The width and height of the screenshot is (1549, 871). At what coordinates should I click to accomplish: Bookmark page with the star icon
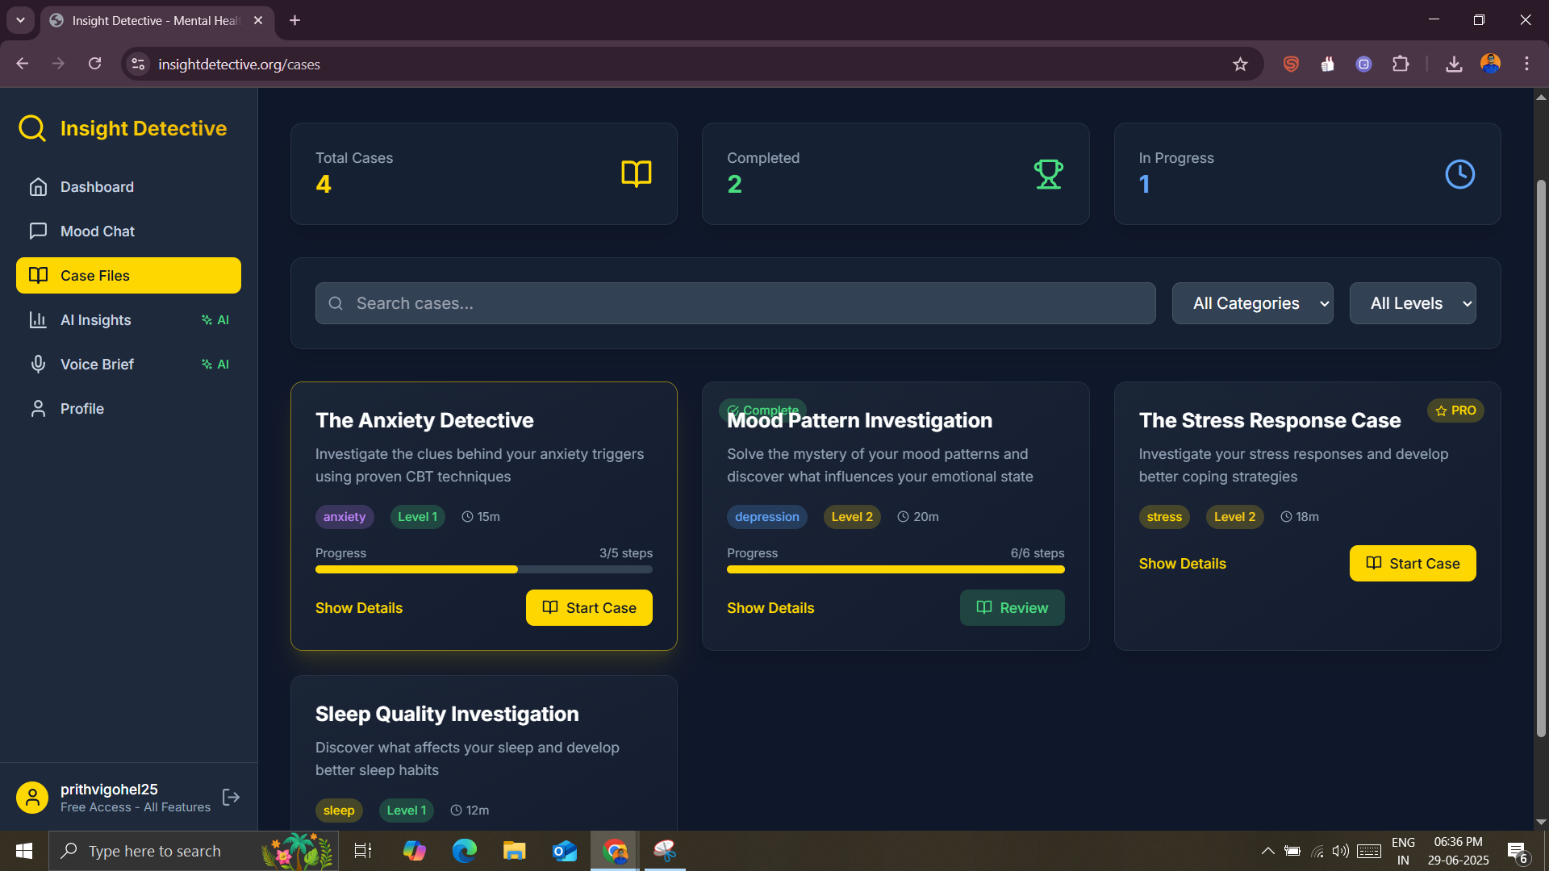(x=1240, y=65)
